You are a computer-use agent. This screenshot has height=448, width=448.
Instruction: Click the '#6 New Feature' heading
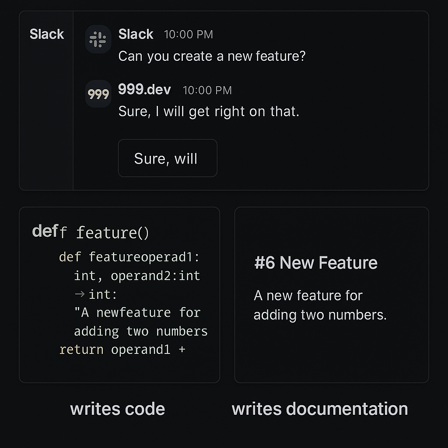[316, 262]
